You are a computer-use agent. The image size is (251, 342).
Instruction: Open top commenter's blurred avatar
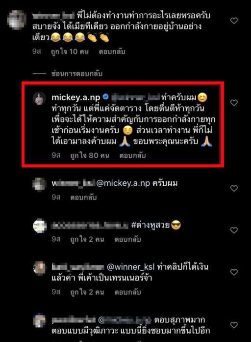(x=16, y=20)
